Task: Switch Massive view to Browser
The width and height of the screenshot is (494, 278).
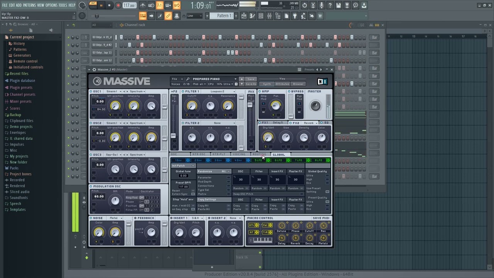Action: tap(298, 84)
